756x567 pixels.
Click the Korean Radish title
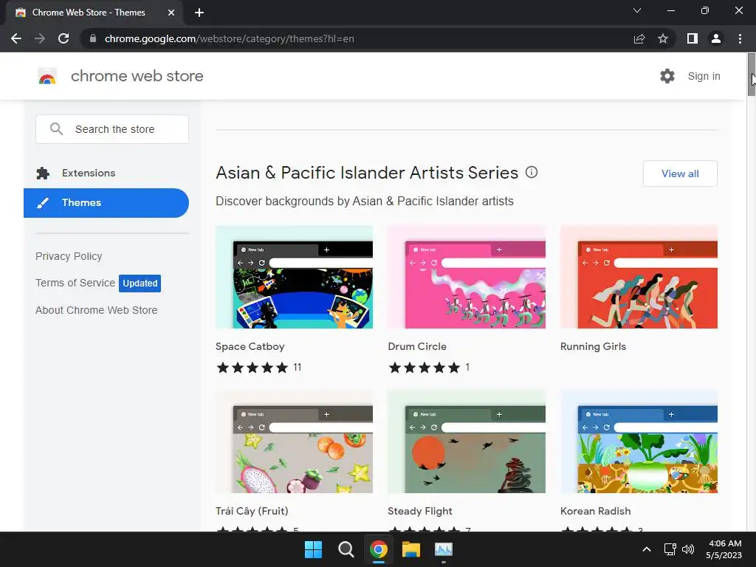point(596,511)
